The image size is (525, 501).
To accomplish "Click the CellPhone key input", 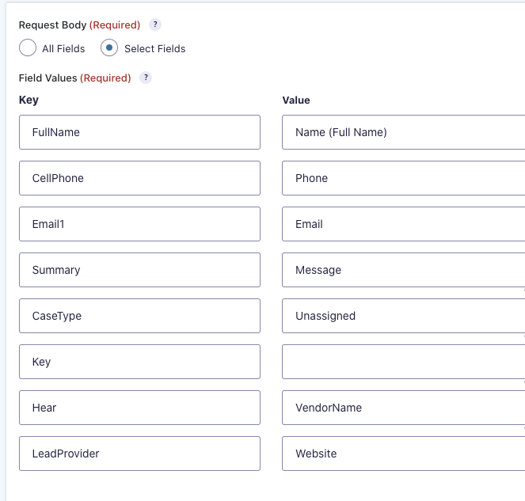I will 139,178.
